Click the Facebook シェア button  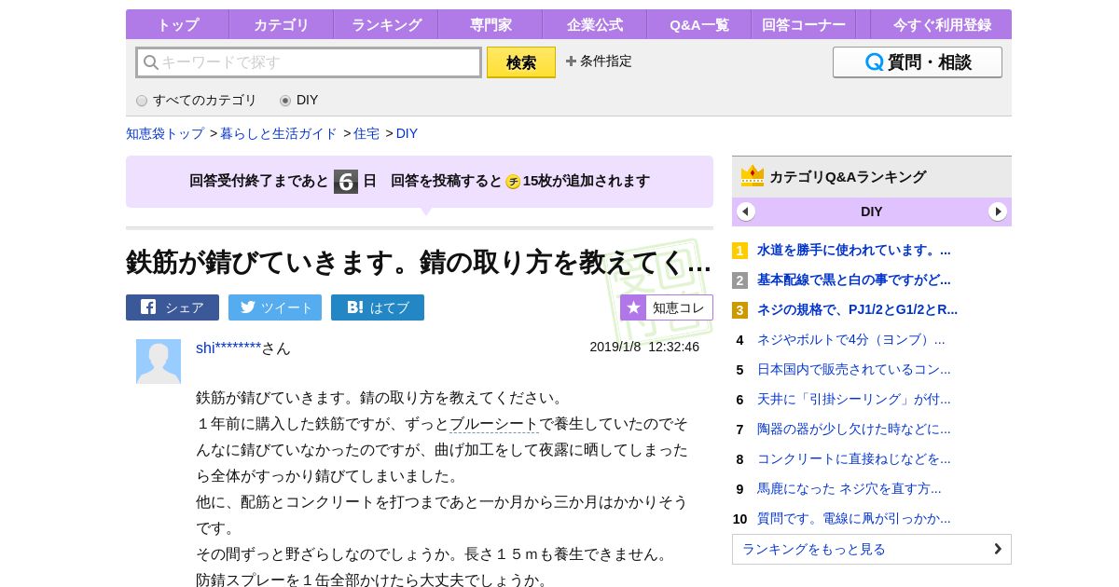(173, 307)
